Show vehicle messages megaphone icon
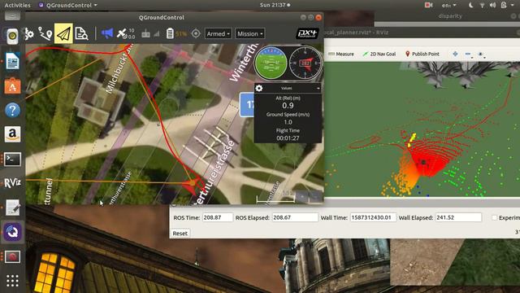The width and height of the screenshot is (520, 293). pyautogui.click(x=106, y=33)
